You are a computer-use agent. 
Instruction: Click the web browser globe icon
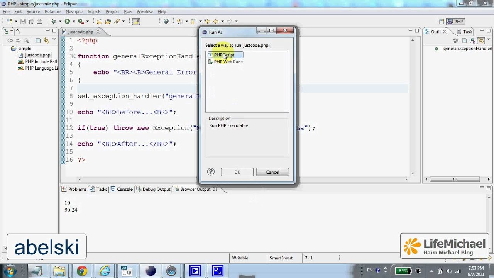[166, 22]
